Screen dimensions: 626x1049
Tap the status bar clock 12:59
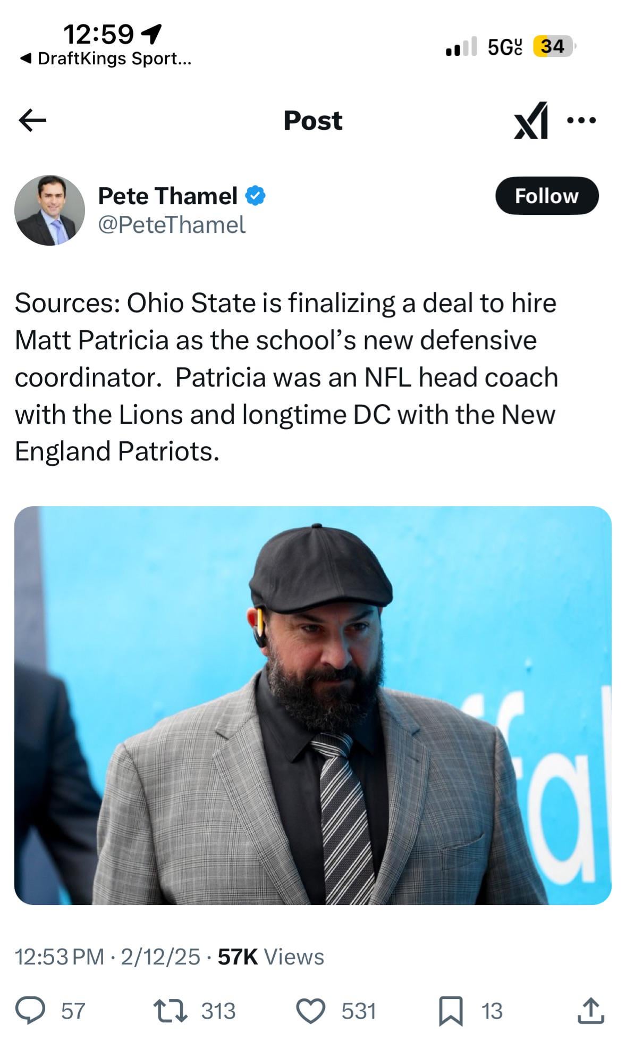98,35
